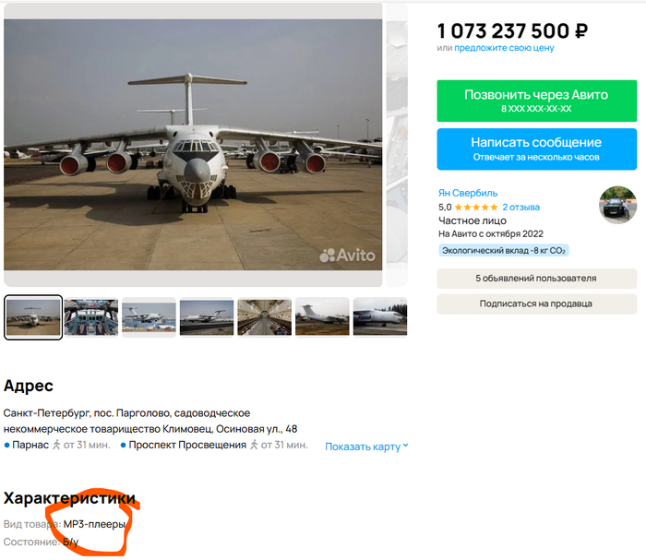This screenshot has height=560, width=646.
Task: Click Подписаться на продавца button
Action: point(537,304)
